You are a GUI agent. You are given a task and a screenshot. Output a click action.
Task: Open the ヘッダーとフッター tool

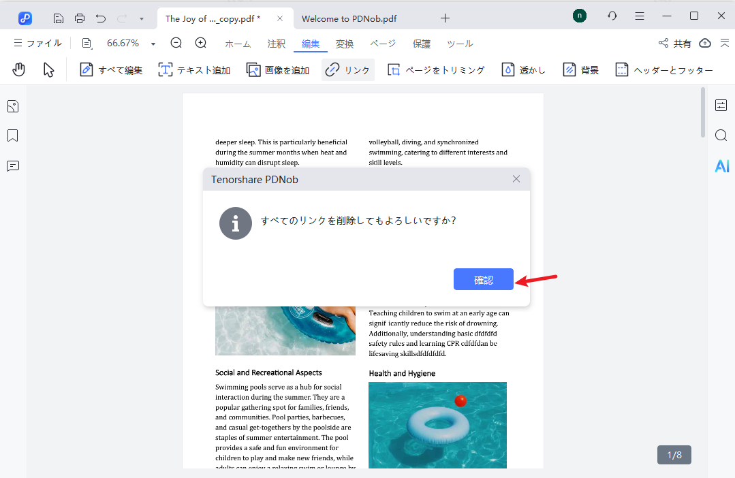coord(664,69)
